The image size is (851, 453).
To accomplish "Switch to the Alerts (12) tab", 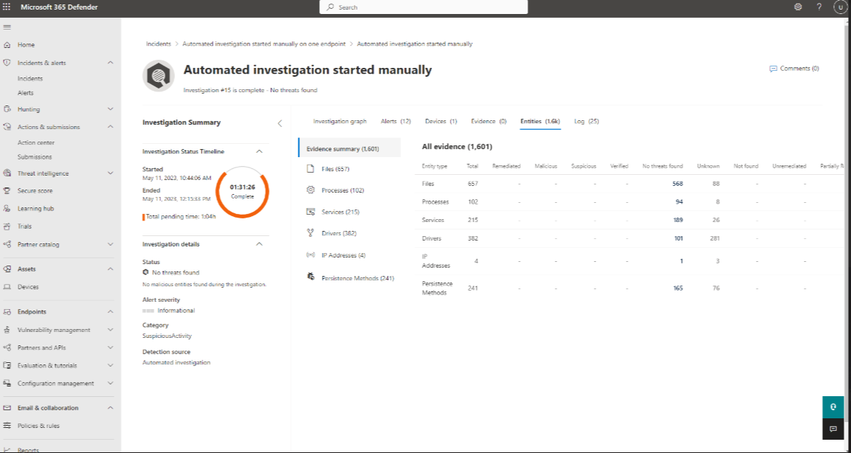I will pyautogui.click(x=394, y=121).
